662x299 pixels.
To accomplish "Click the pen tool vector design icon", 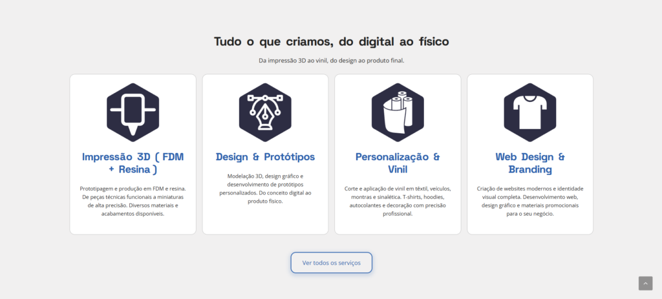I will click(x=265, y=112).
